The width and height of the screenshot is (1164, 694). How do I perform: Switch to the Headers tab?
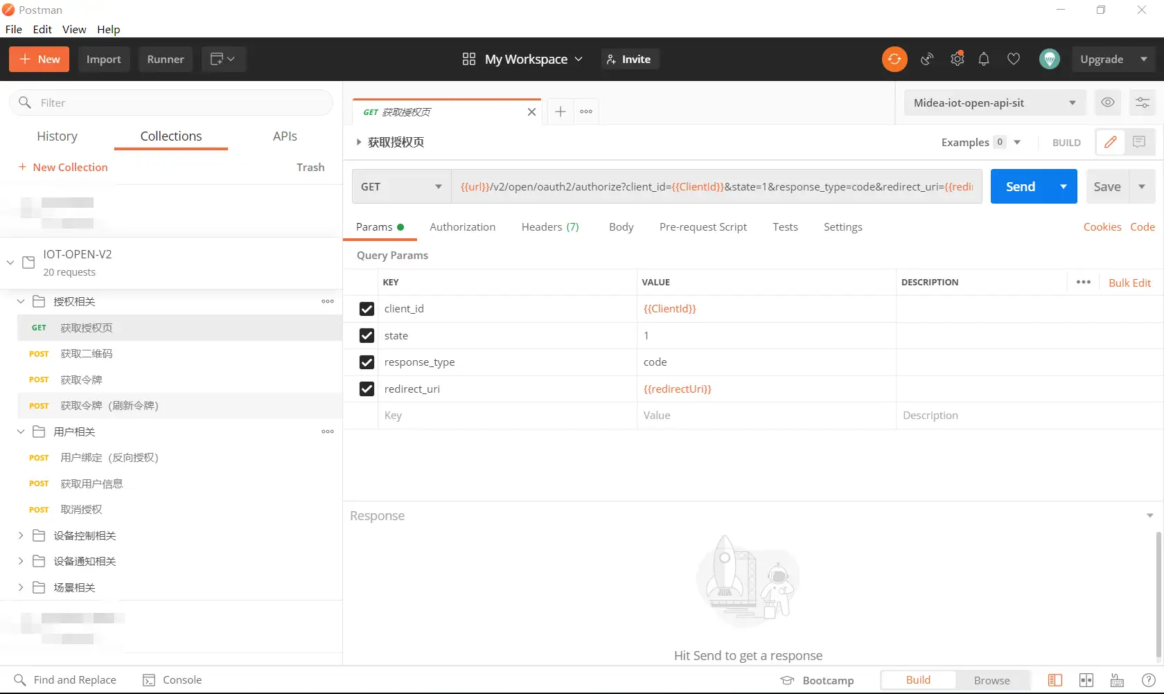click(x=550, y=227)
